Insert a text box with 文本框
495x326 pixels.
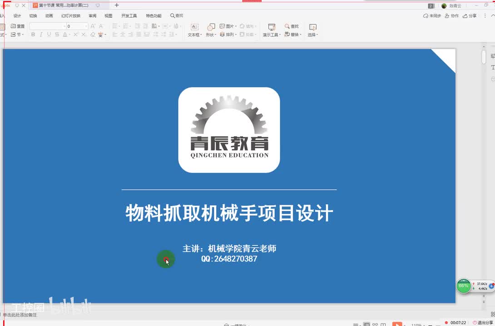coord(194,30)
